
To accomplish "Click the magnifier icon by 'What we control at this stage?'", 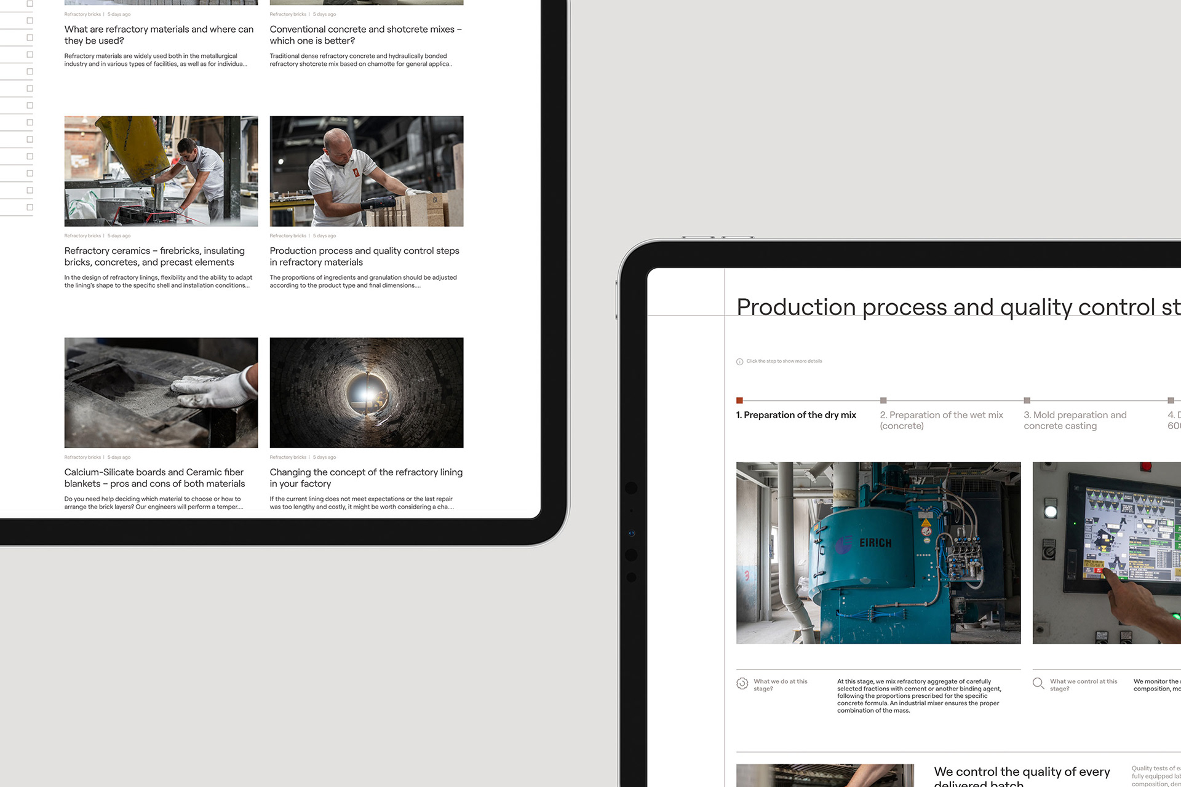I will pyautogui.click(x=1038, y=684).
